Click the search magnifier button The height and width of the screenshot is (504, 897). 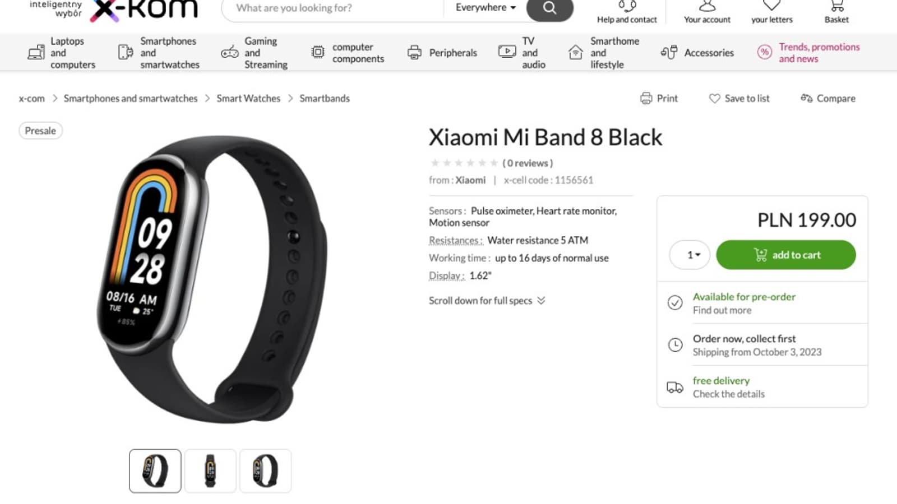(549, 8)
